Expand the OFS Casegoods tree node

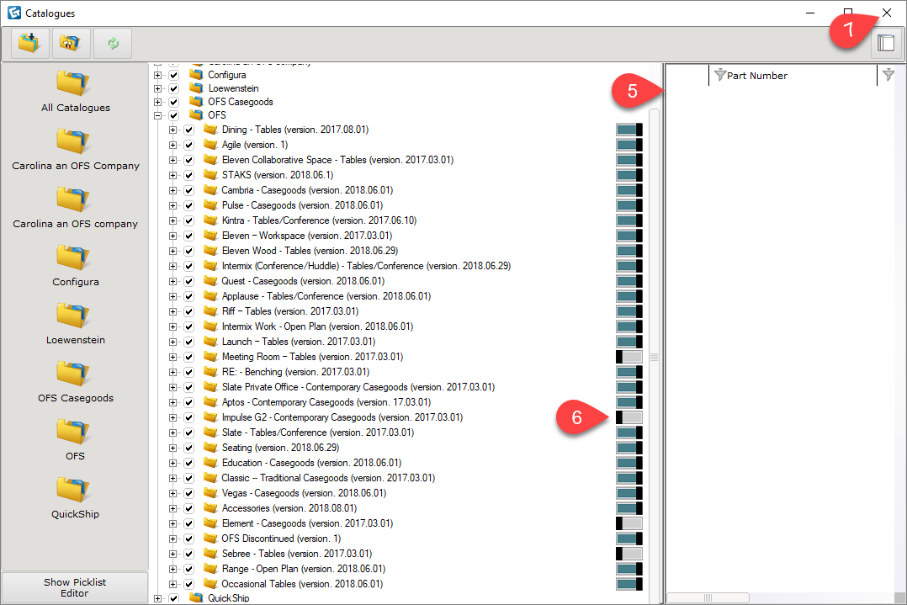[x=158, y=102]
